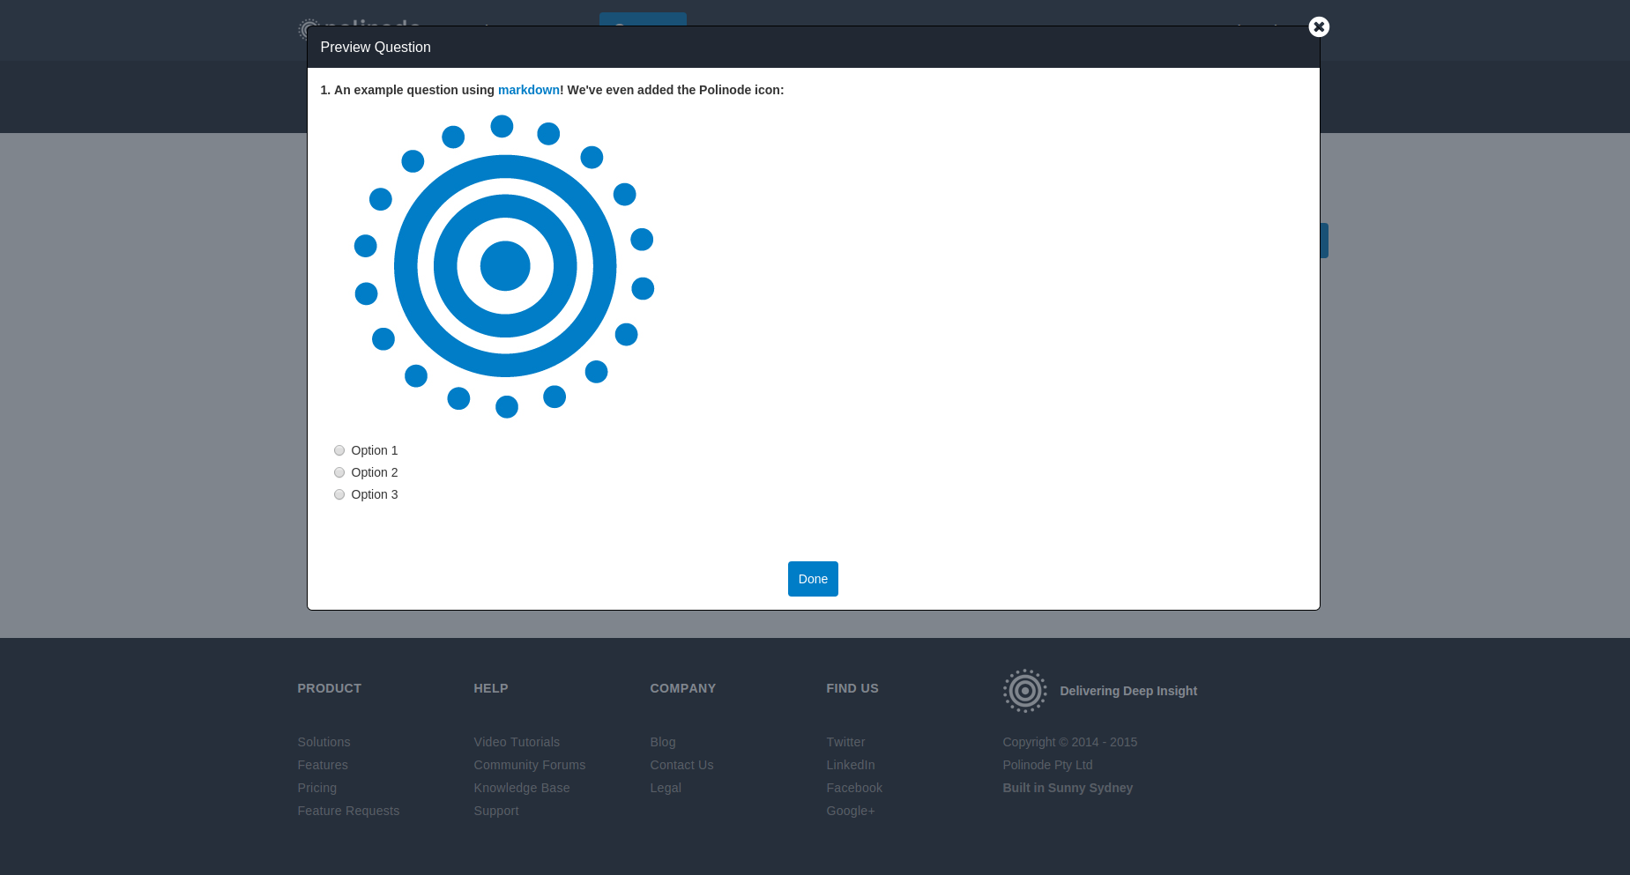The height and width of the screenshot is (875, 1630).
Task: Open the Support link
Action: tap(496, 811)
